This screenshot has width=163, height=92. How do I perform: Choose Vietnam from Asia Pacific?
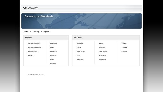124,51
